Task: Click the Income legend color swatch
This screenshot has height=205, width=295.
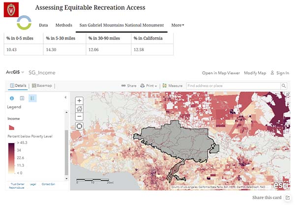Action: point(11,126)
